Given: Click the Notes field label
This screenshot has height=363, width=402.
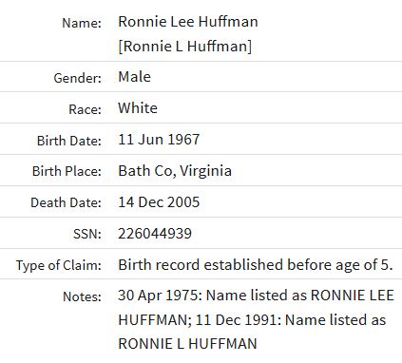Looking at the screenshot, I should pos(82,296).
